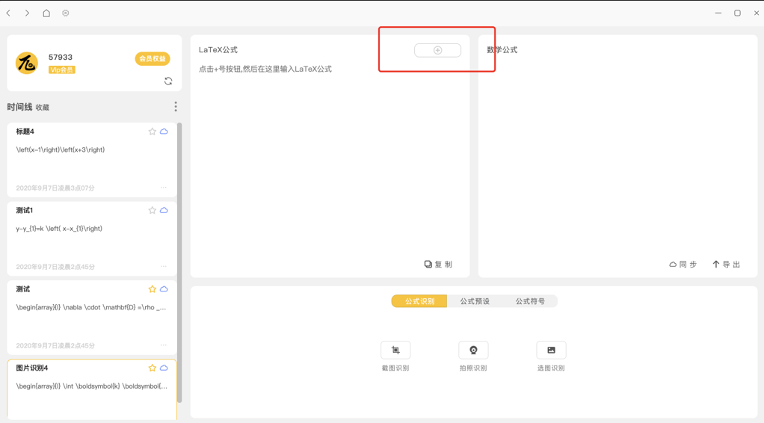Image resolution: width=764 pixels, height=423 pixels.
Task: Open more options on 测试1 card
Action: pos(164,267)
